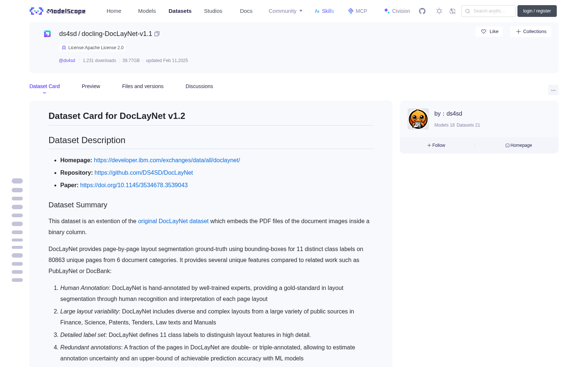The image size is (588, 367).
Task: Click the ModelScope logo
Action: coord(58,11)
